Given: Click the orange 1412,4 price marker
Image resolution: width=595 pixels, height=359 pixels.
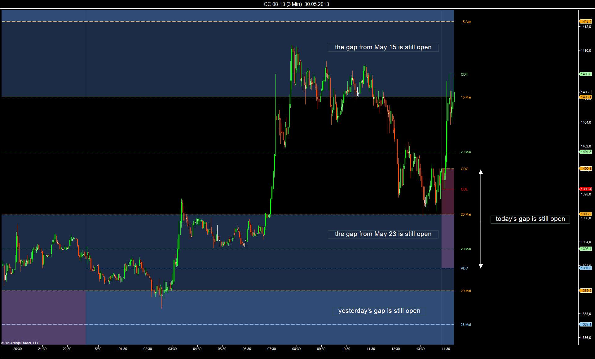Looking at the screenshot, I should click(586, 21).
